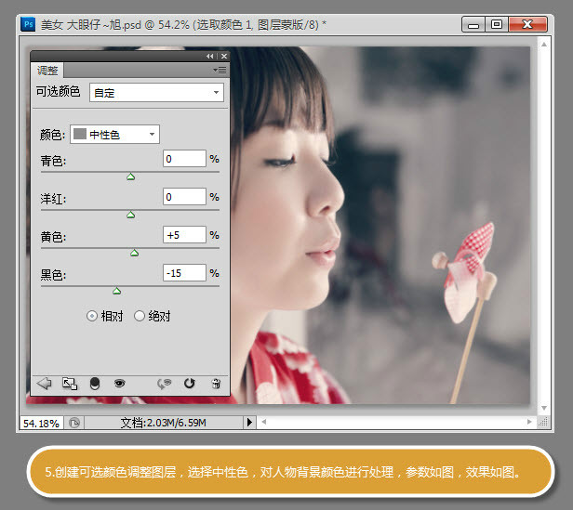Screen dimensions: 573x510
Task: Switch panel to expanded view icon
Action: click(x=70, y=384)
